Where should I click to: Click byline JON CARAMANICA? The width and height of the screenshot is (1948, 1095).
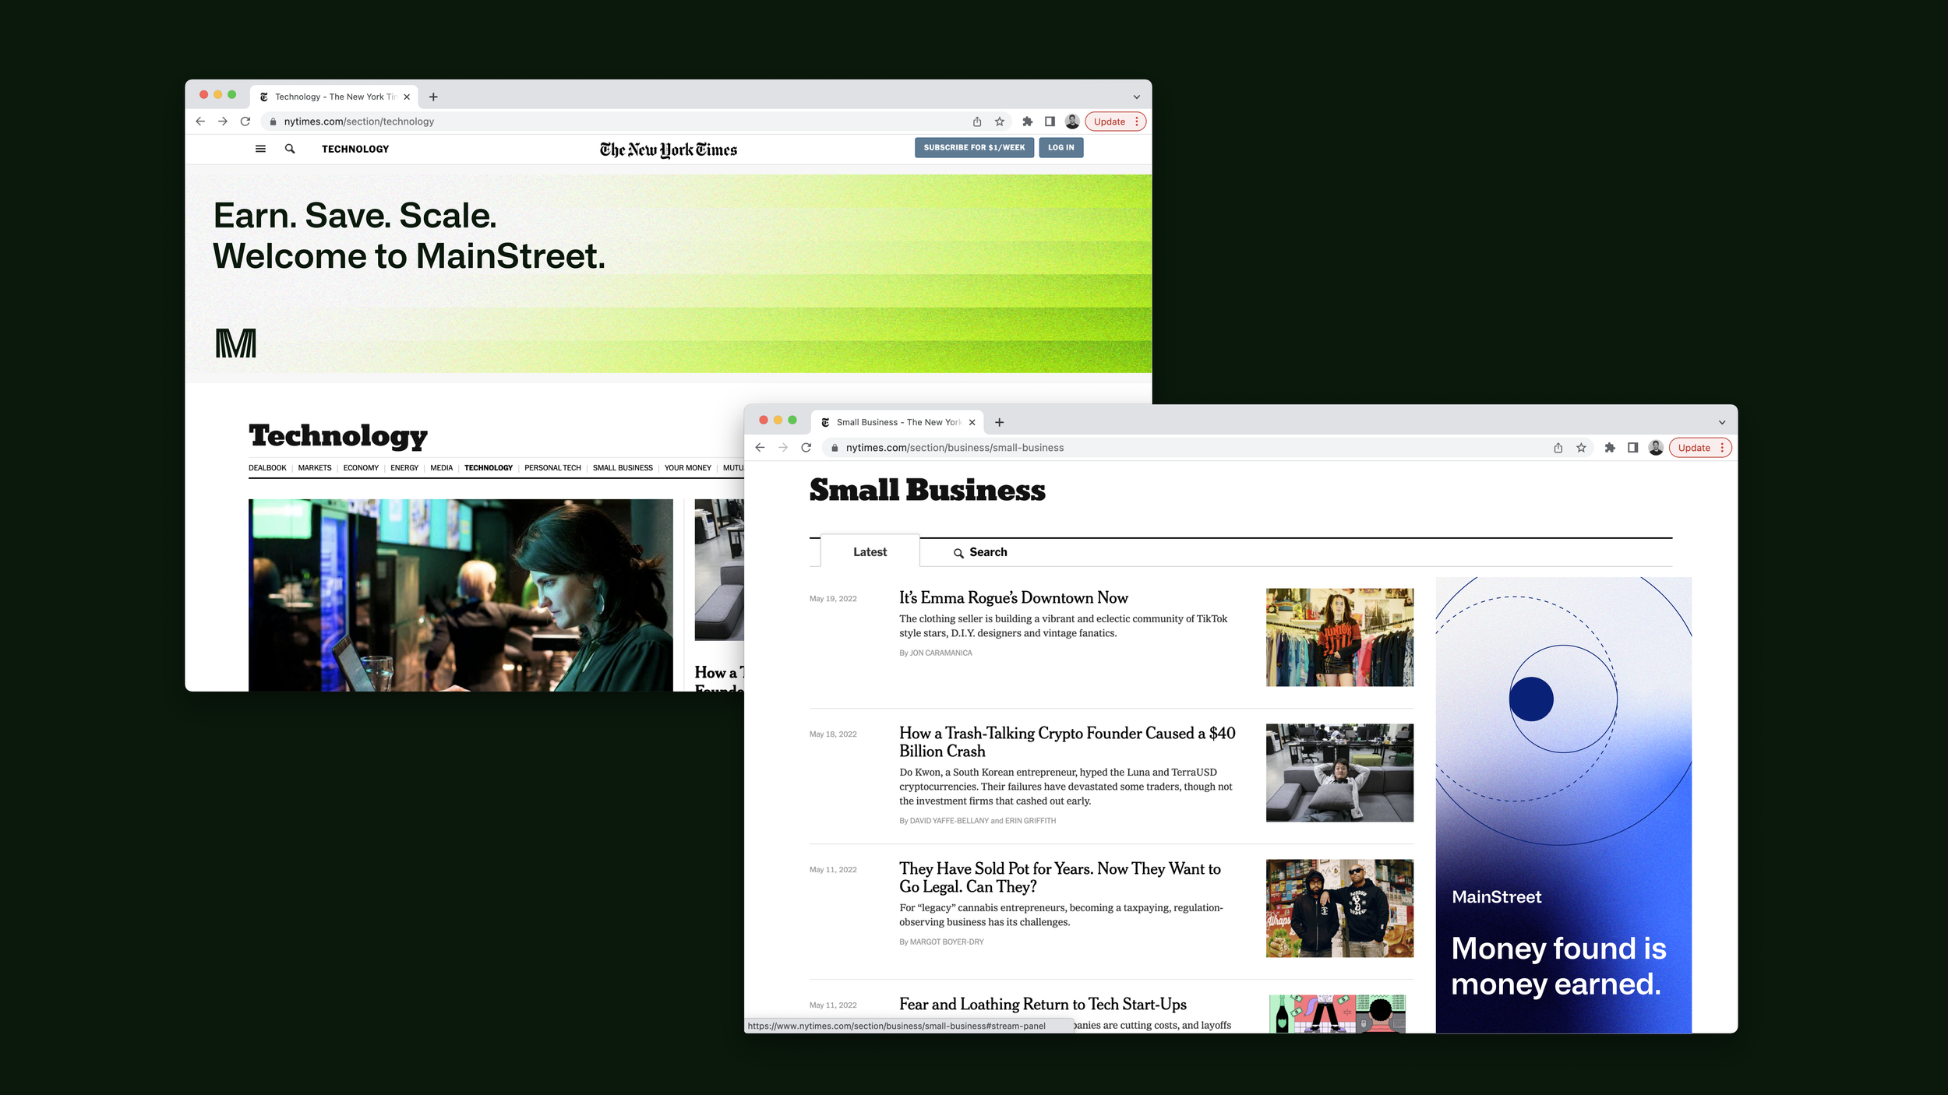pos(941,653)
